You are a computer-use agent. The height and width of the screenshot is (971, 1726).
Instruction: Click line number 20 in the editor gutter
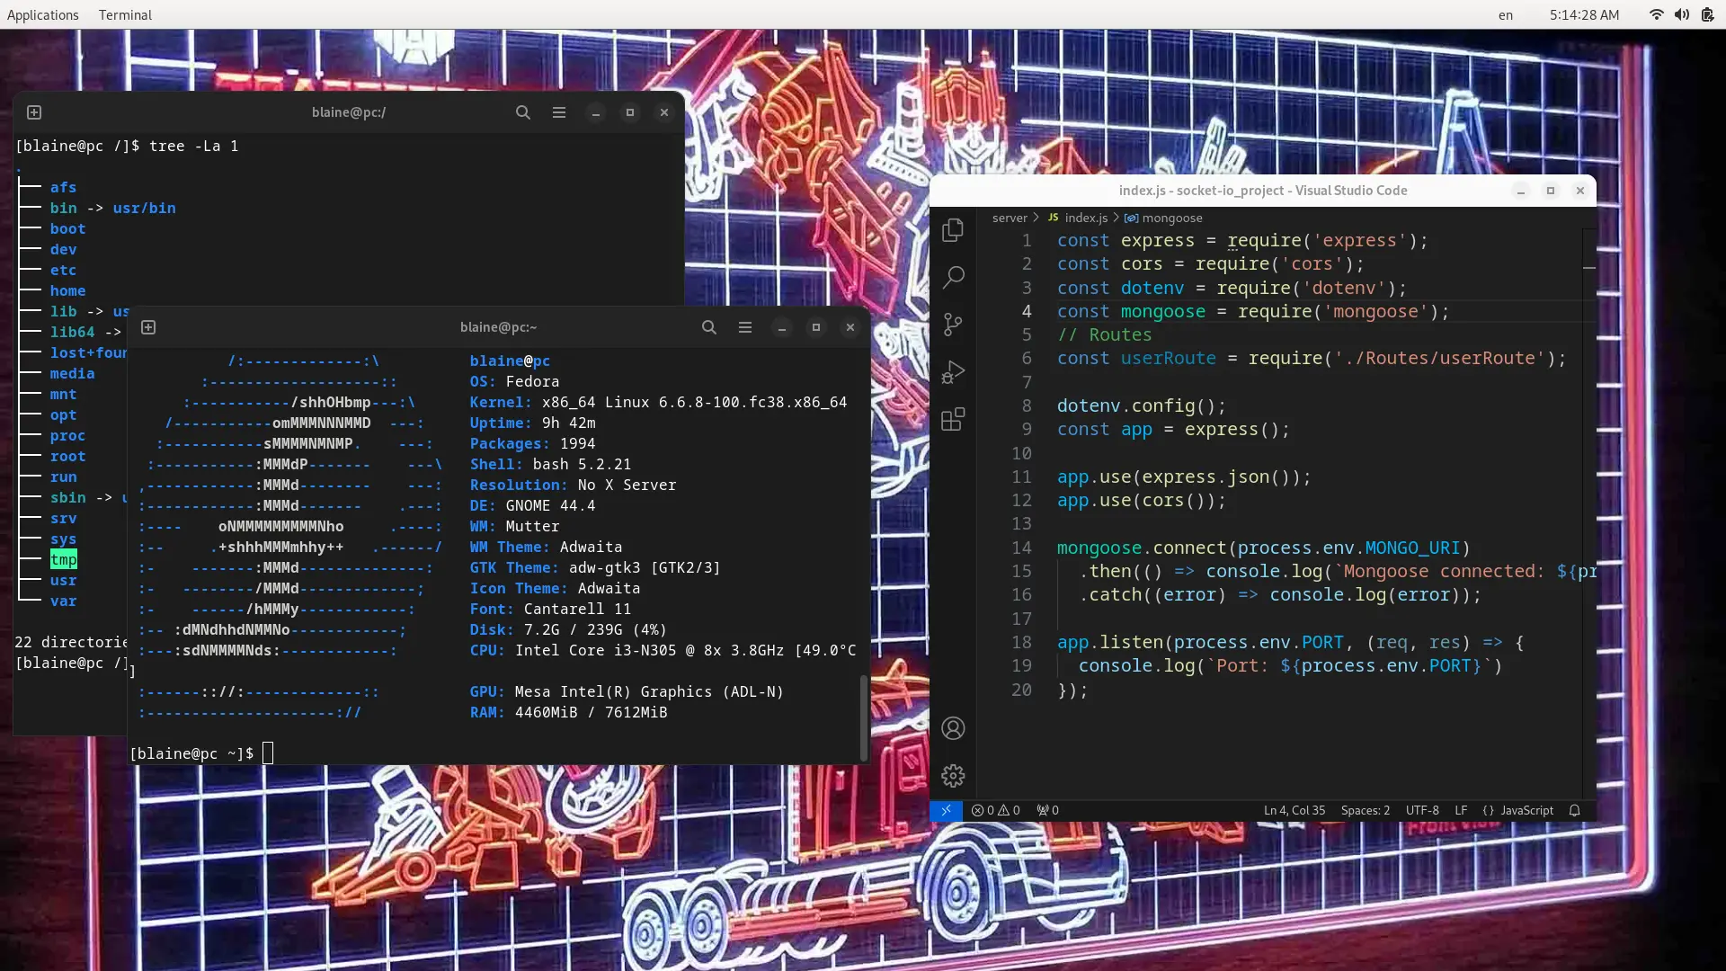pos(1021,690)
